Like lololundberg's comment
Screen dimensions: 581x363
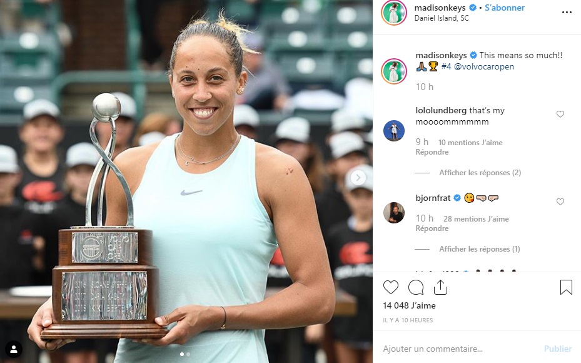click(x=560, y=114)
